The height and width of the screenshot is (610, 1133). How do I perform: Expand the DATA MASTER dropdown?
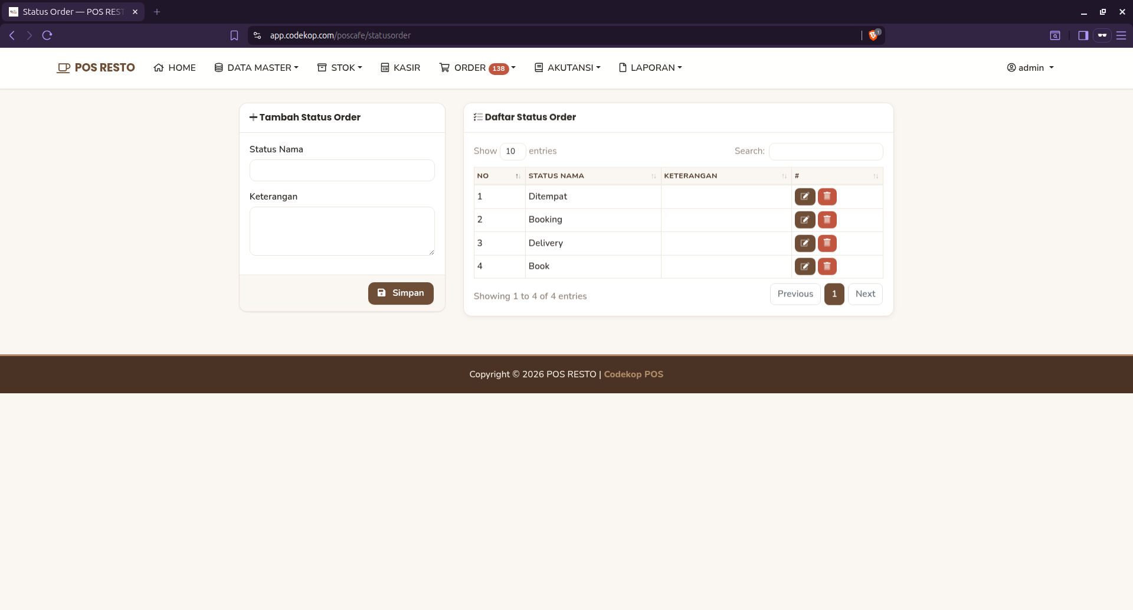(257, 68)
